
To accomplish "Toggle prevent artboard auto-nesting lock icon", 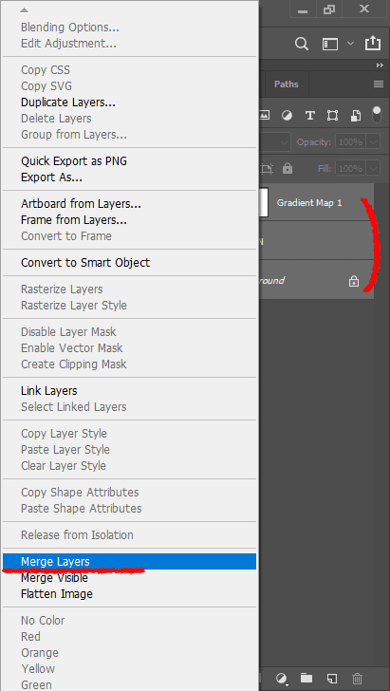I will pyautogui.click(x=267, y=168).
